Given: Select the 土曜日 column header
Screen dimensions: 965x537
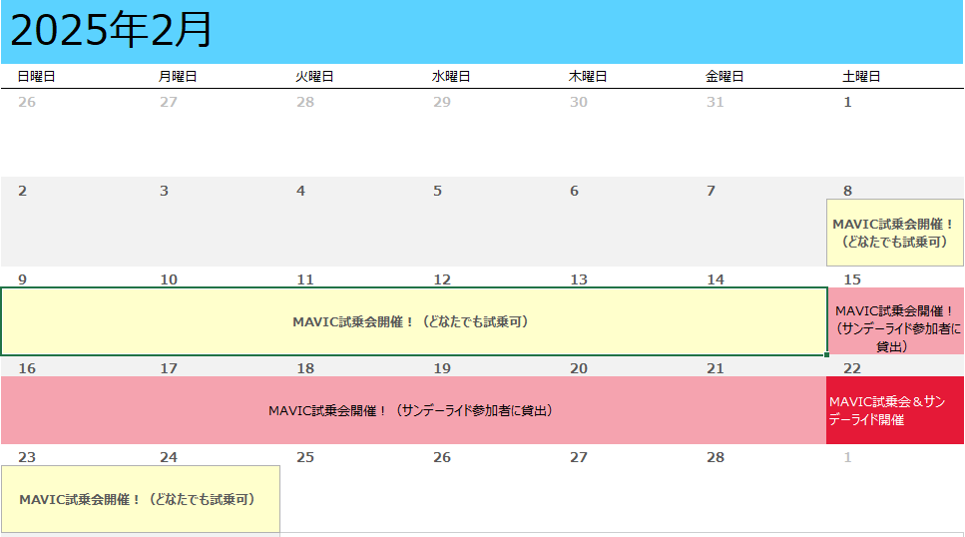Looking at the screenshot, I should point(861,76).
